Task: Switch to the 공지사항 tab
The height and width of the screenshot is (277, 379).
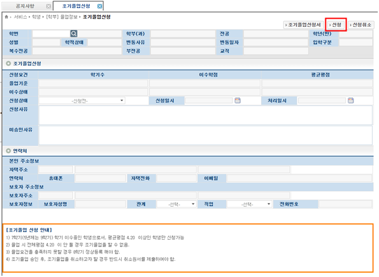Action: 25,6
